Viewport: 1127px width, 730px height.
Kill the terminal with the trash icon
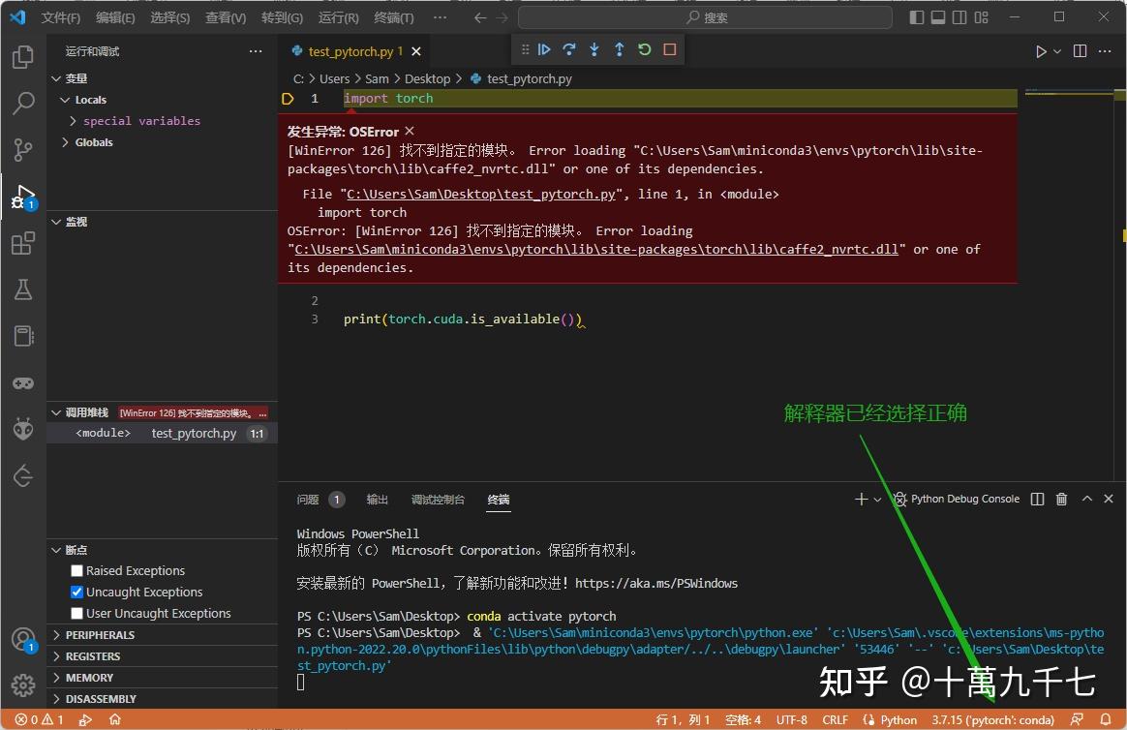pos(1061,499)
